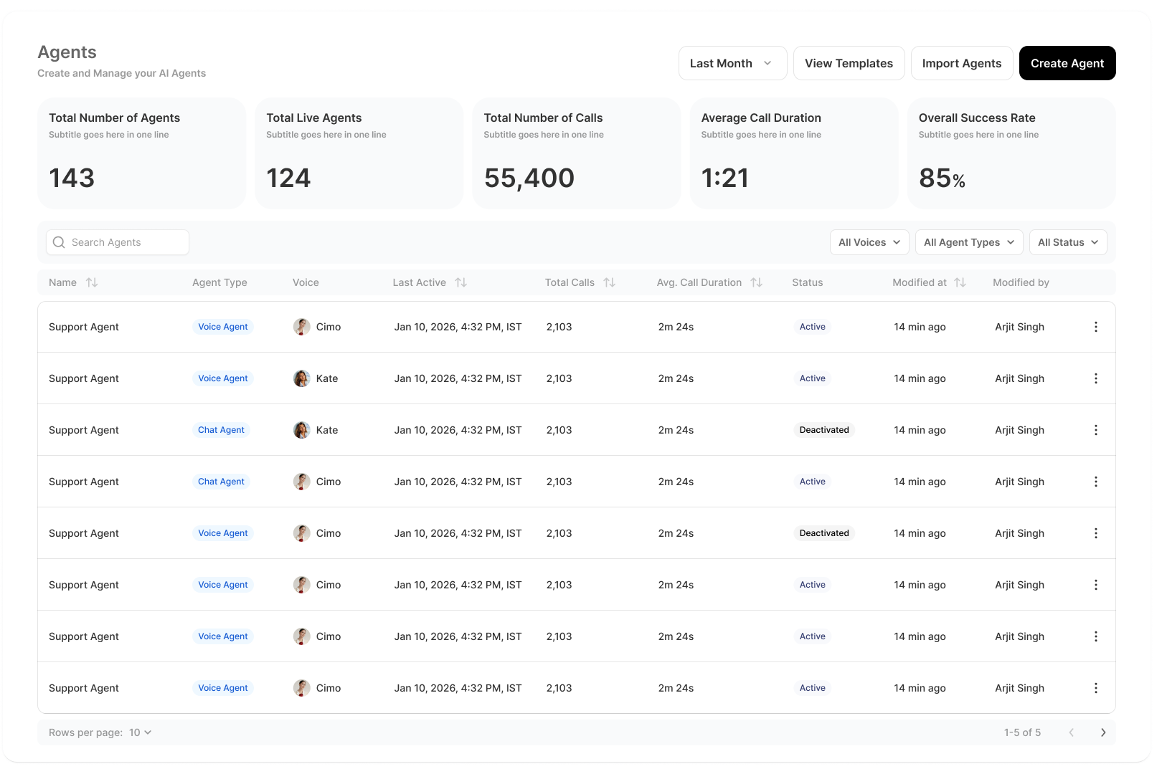
Task: Click the Import Agents button
Action: click(961, 63)
